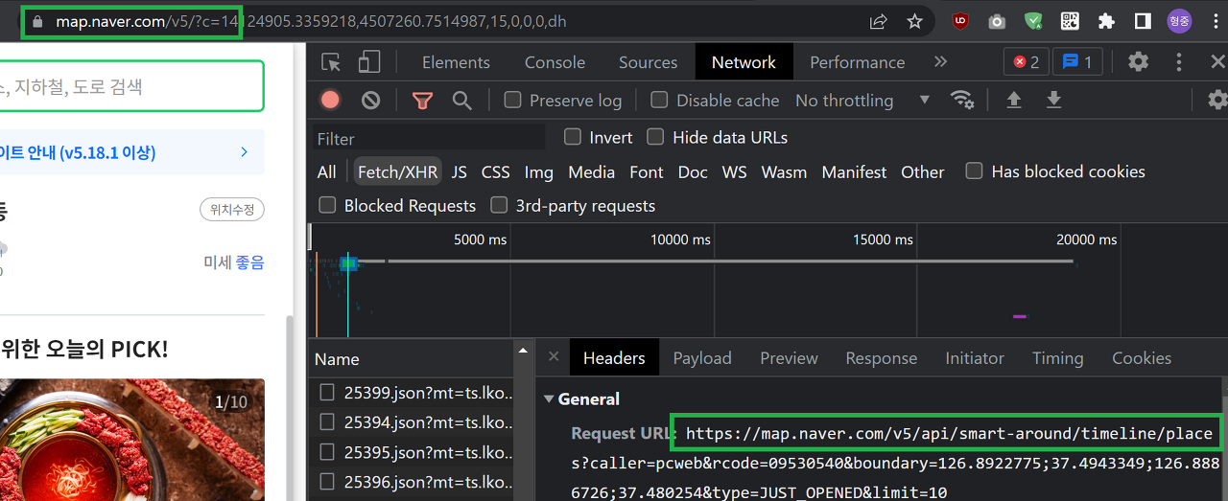Click the scrollbar up arrow in request list
This screenshot has height=501, width=1228.
pos(523,350)
